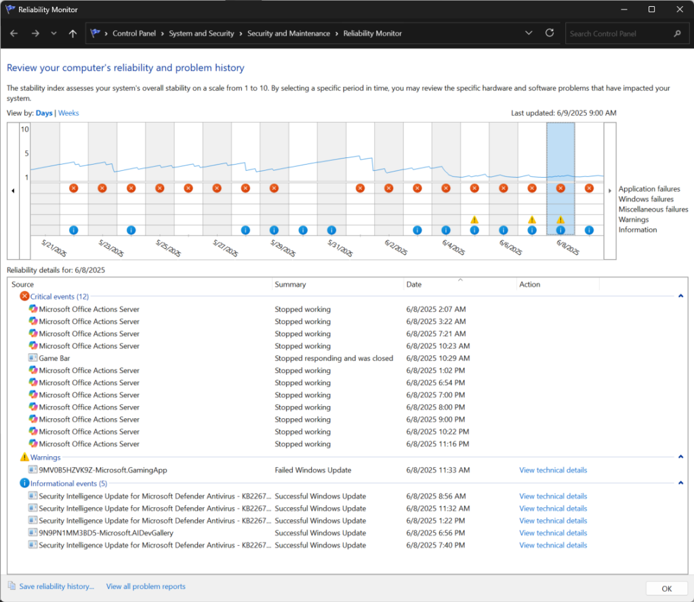The width and height of the screenshot is (694, 602).
Task: Click the information icon for 5/22/2025
Action: (73, 230)
